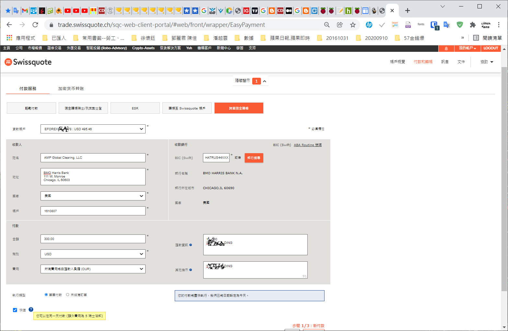Click help icon next to 其他指示
This screenshot has width=508, height=331.
click(191, 270)
